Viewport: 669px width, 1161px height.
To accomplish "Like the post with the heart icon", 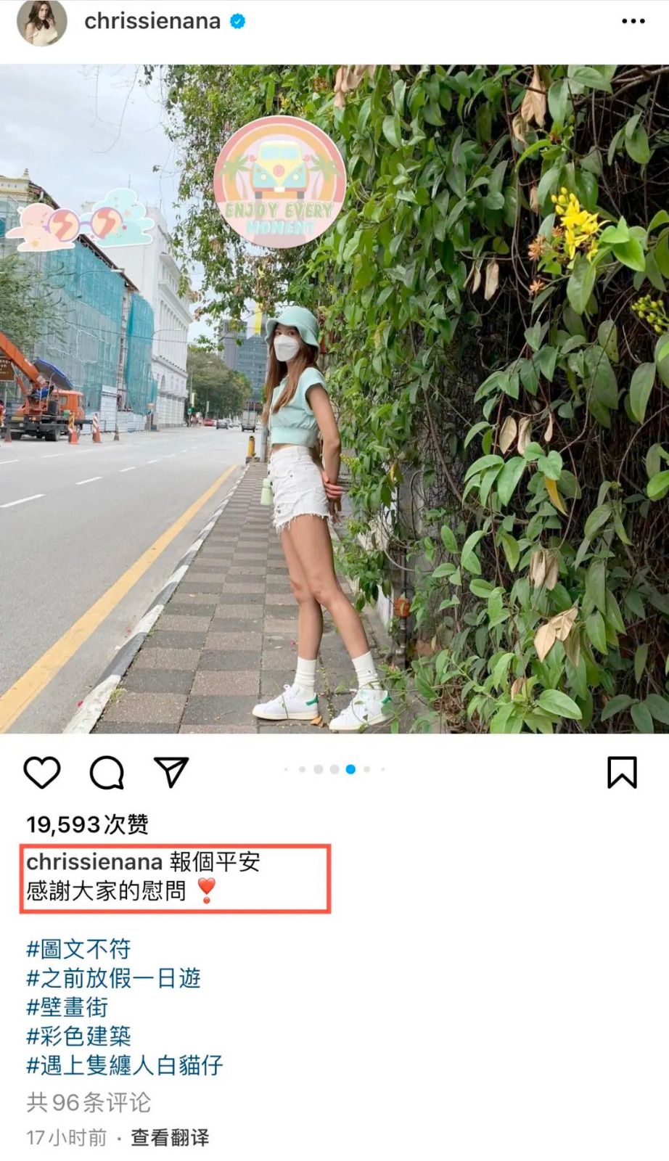I will 42,772.
